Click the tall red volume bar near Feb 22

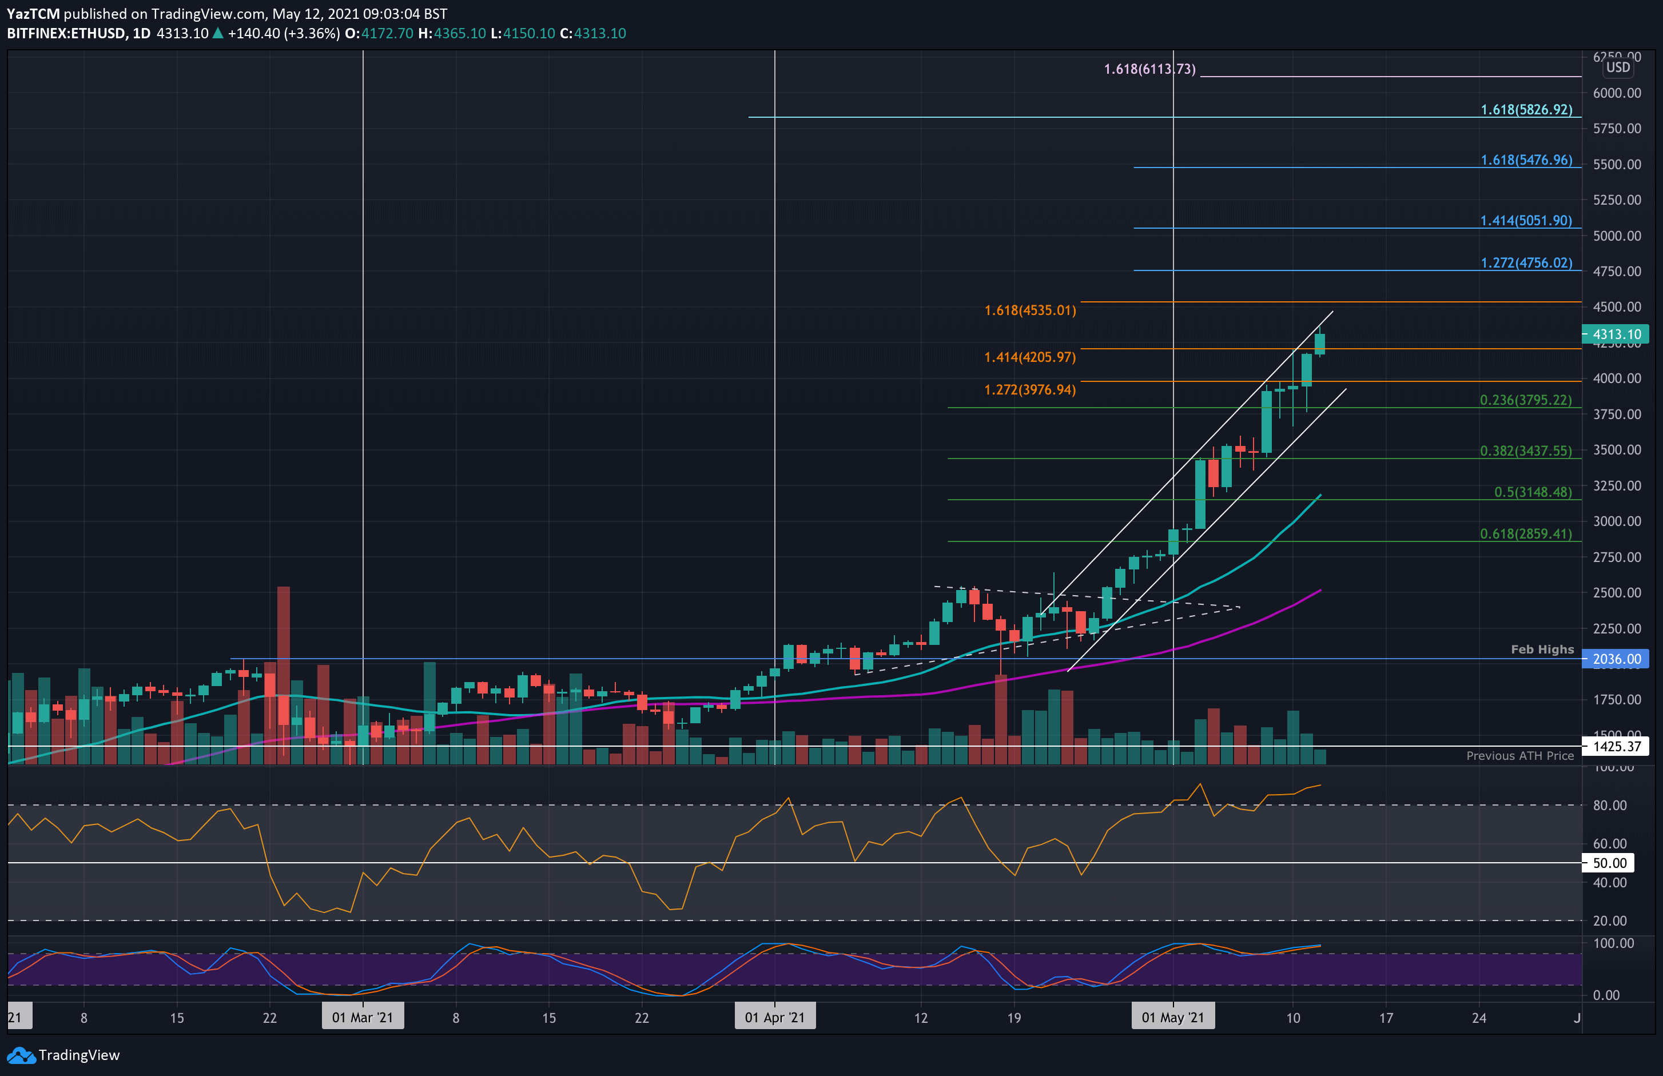tap(284, 675)
